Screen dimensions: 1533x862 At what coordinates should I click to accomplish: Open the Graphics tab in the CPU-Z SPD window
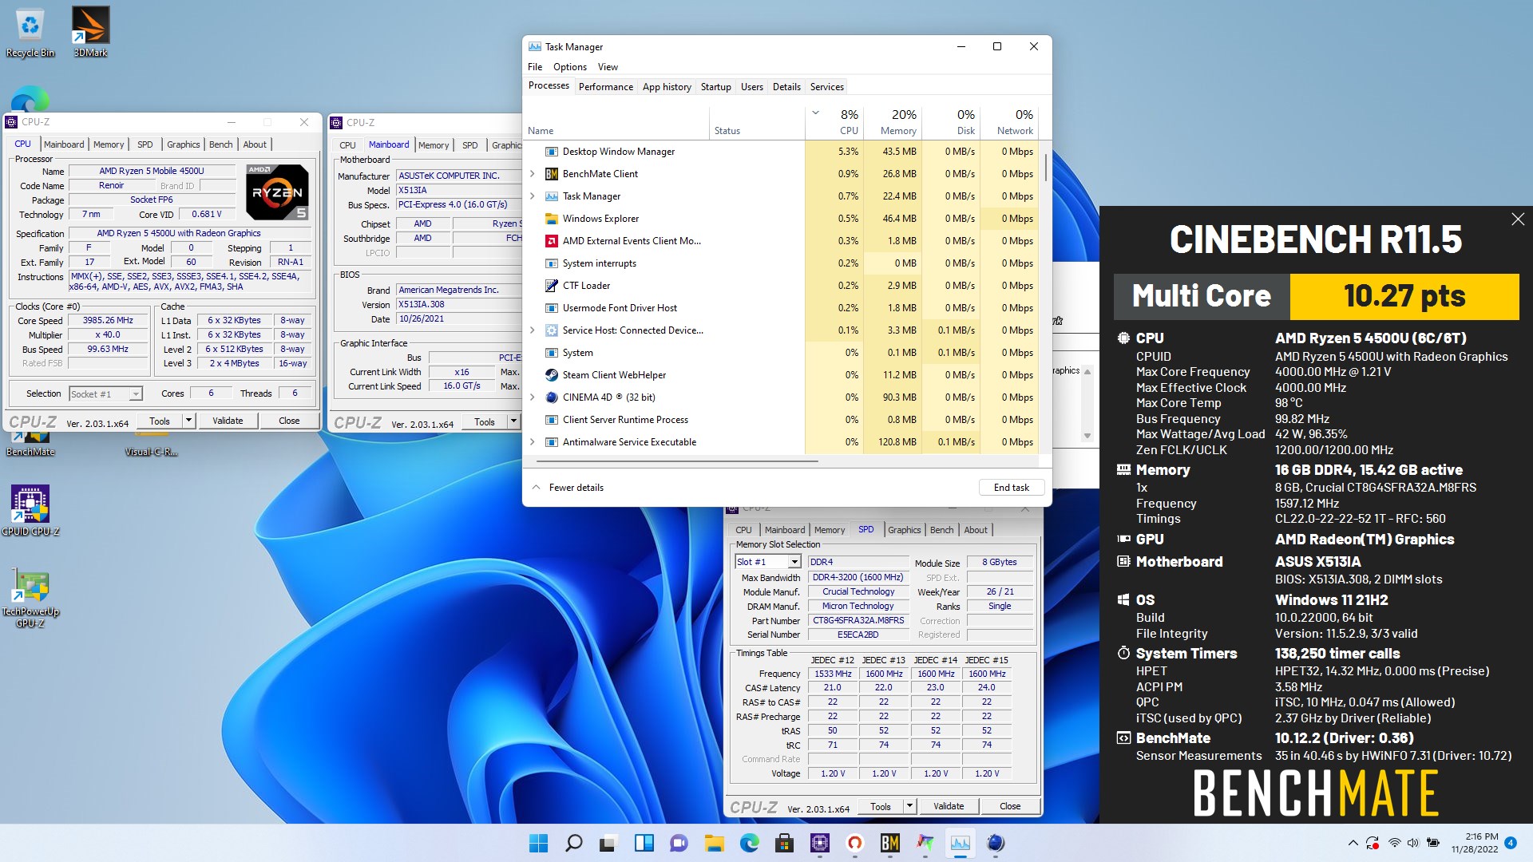click(x=905, y=530)
